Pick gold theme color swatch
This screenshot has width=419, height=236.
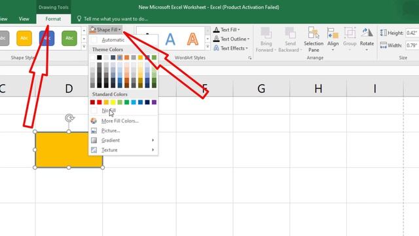(x=140, y=58)
